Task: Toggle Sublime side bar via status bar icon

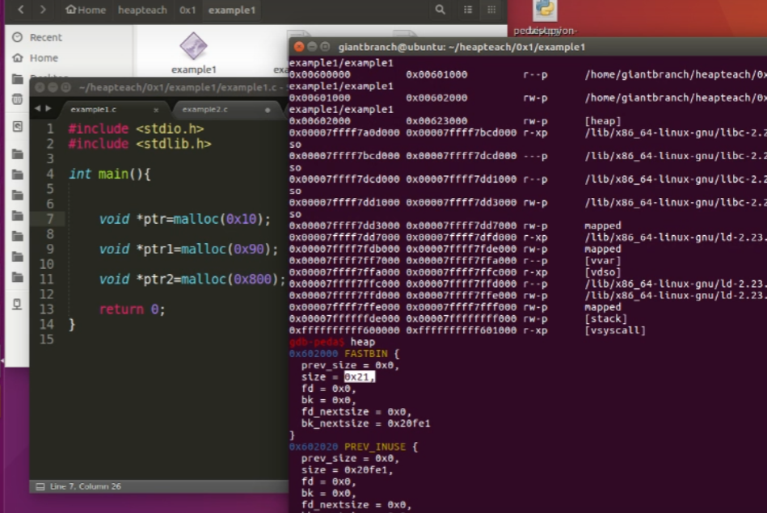Action: [40, 486]
